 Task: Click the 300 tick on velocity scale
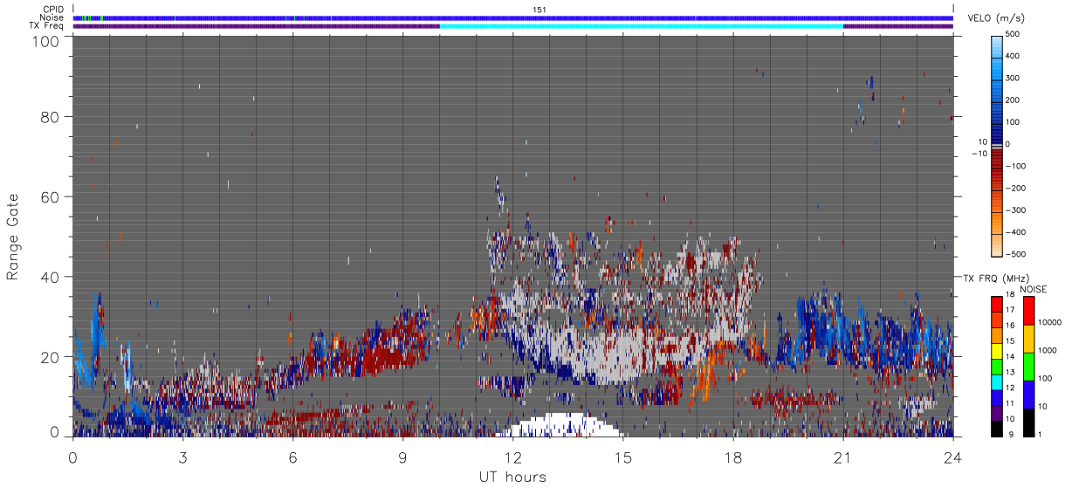click(1014, 78)
